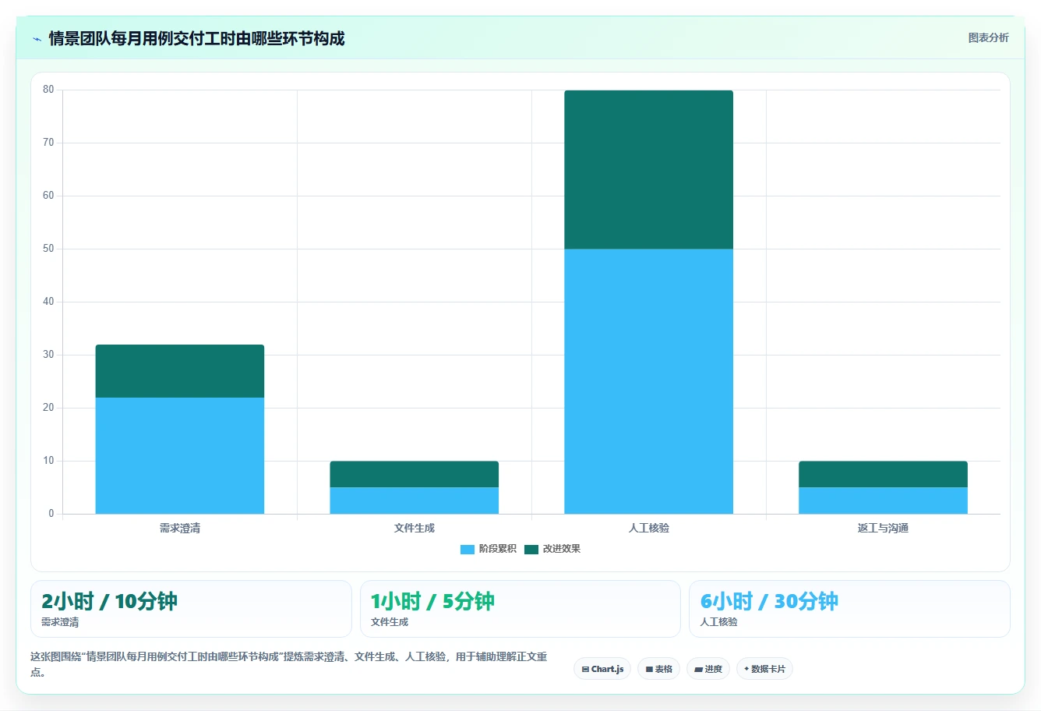Image resolution: width=1041 pixels, height=711 pixels.
Task: Select the 数据卡片 tag chip
Action: [764, 669]
